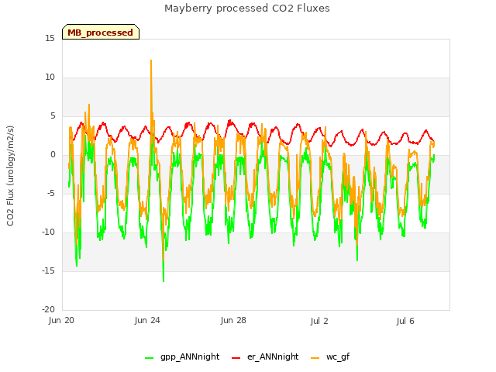Click the -15 y-axis tick label
Image resolution: width=496 pixels, height=372 pixels.
[x=48, y=270]
